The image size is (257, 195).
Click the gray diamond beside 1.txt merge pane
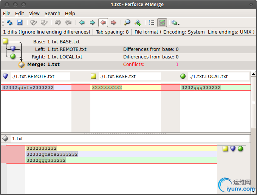tap(5, 138)
